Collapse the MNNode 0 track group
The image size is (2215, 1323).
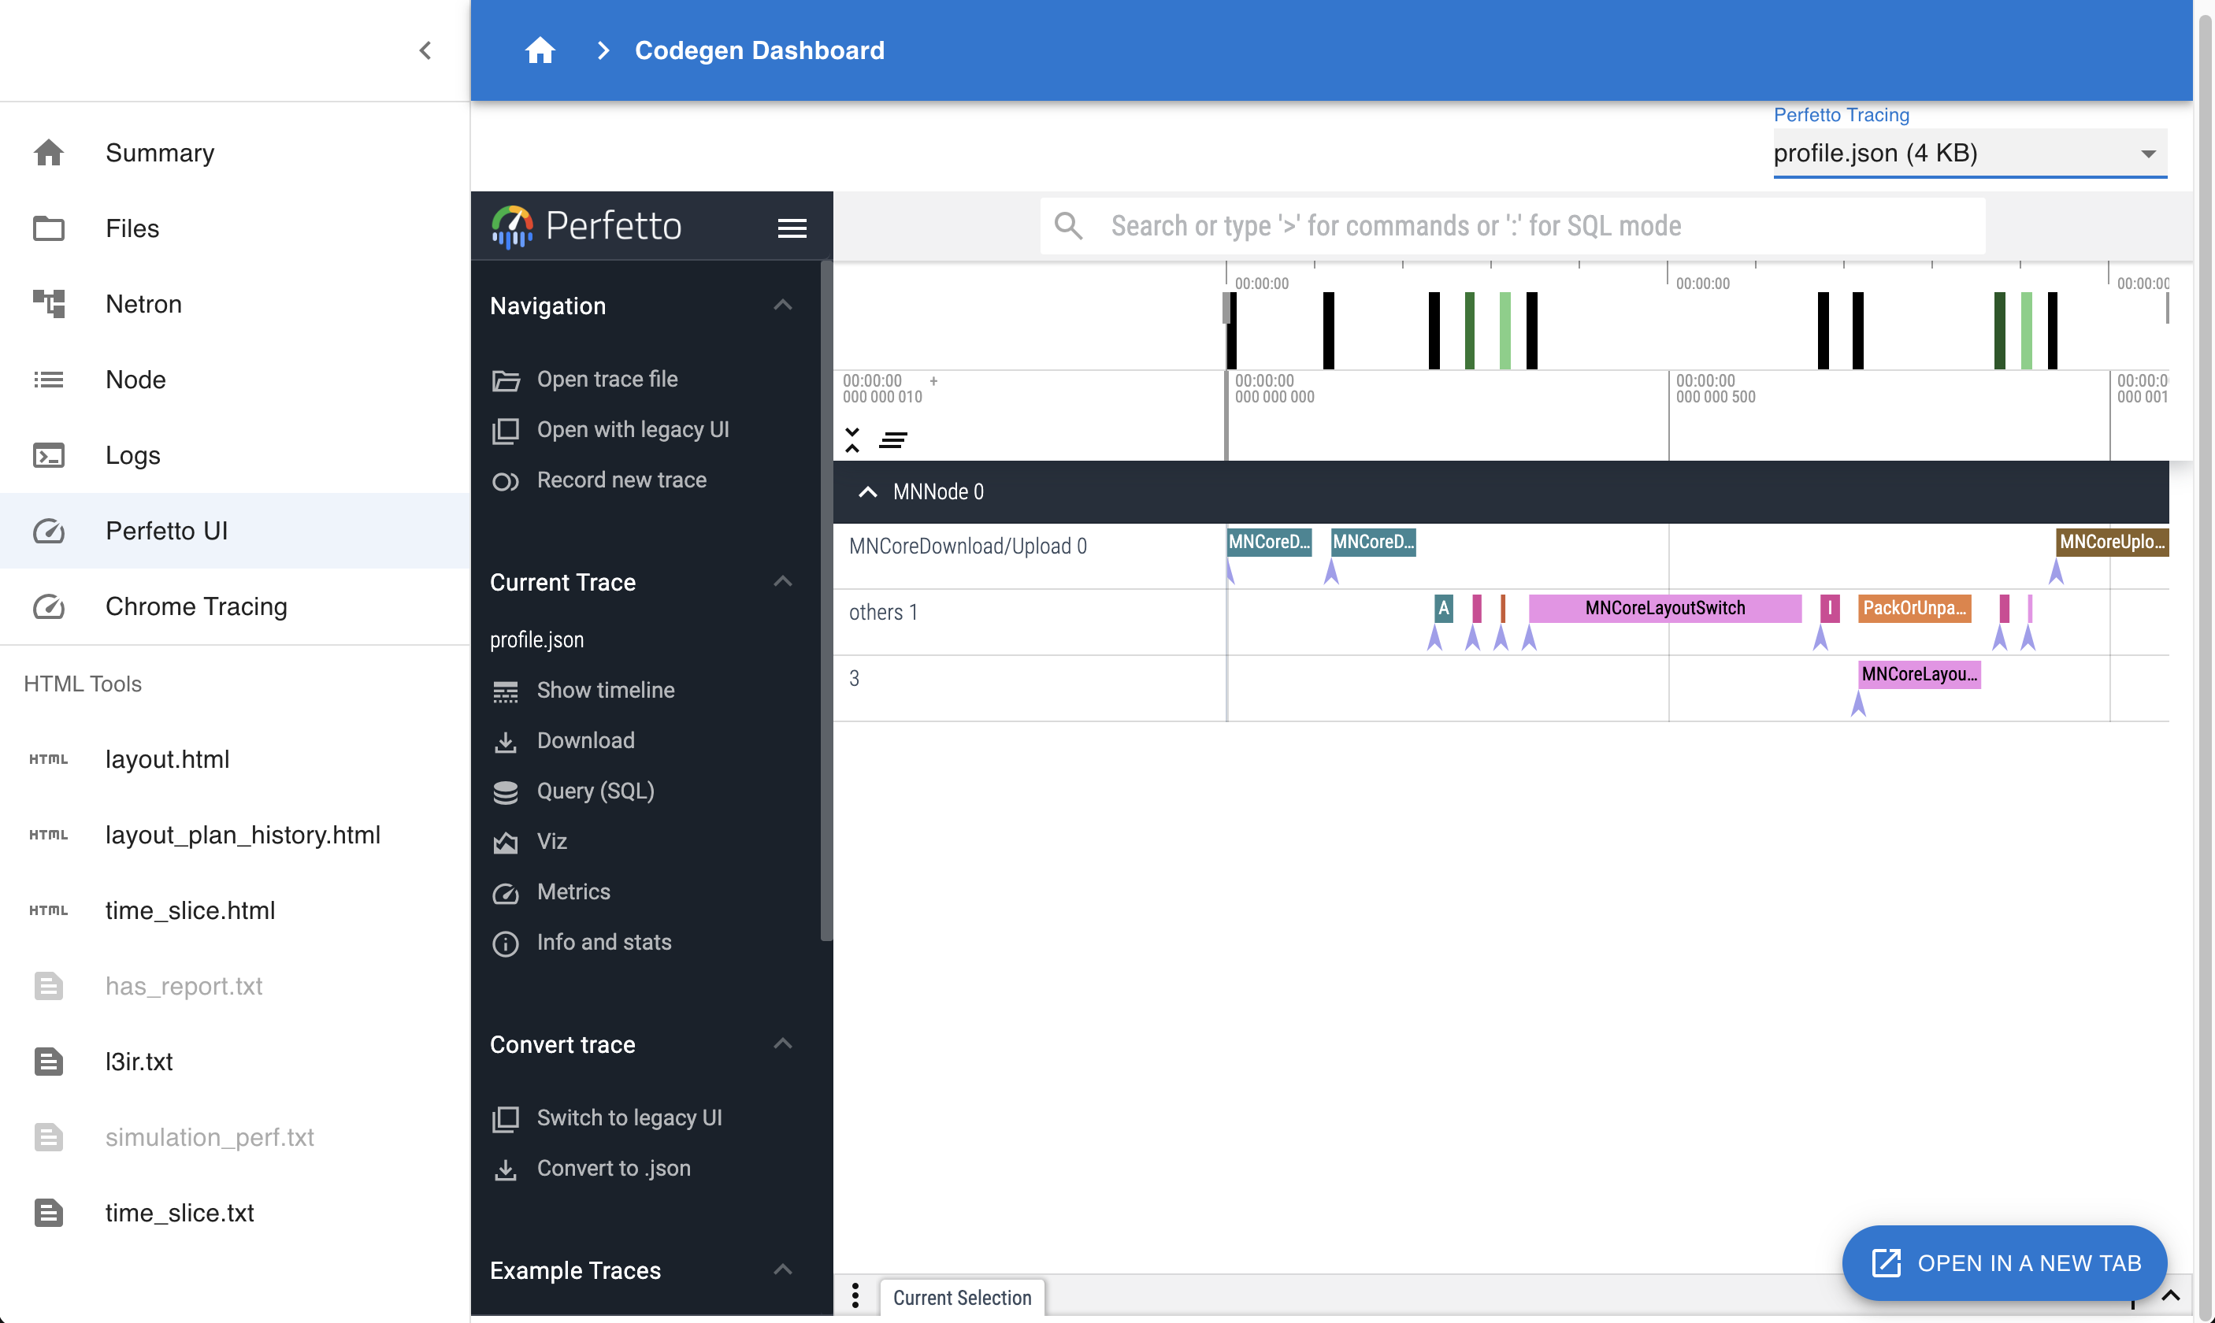[867, 492]
